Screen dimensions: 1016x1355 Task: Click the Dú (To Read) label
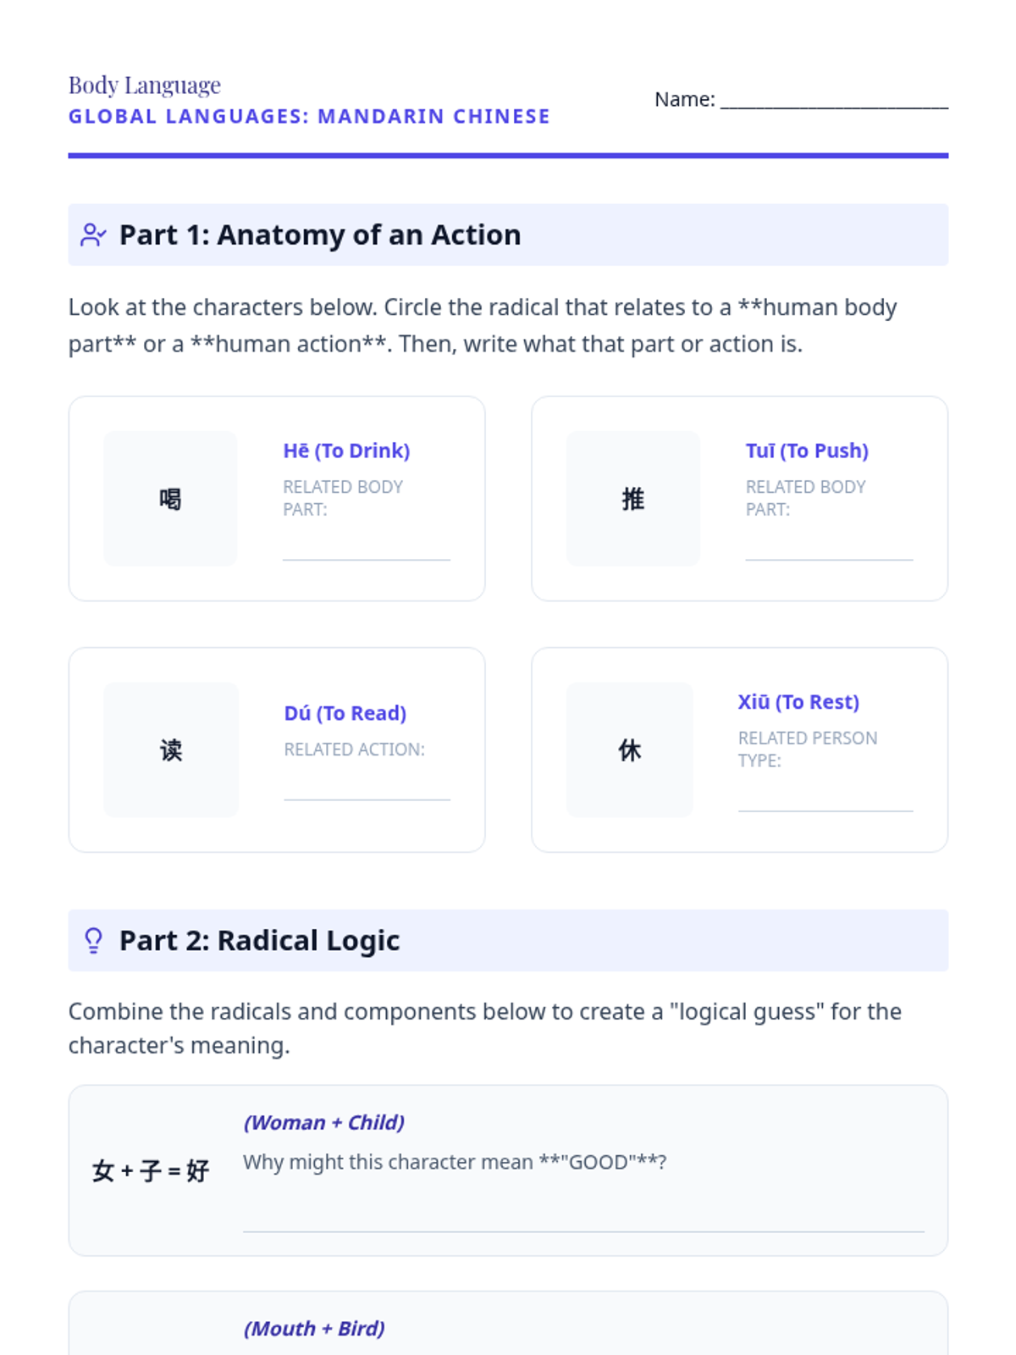345,713
